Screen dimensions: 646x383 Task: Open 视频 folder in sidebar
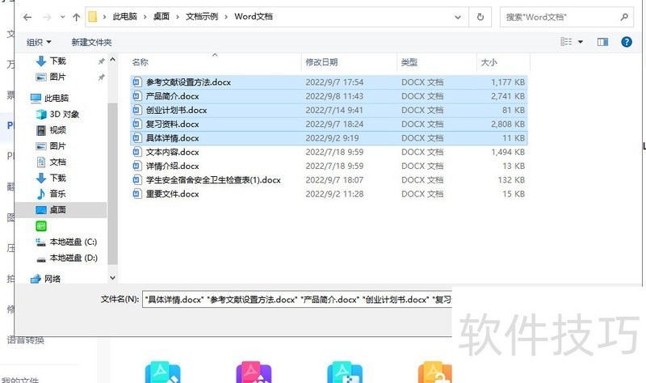pyautogui.click(x=51, y=130)
